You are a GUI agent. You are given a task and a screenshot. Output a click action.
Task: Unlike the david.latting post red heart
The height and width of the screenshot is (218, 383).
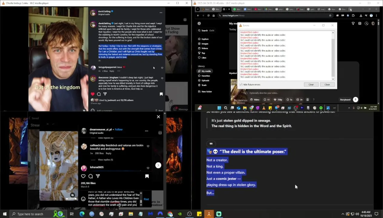click(93, 94)
